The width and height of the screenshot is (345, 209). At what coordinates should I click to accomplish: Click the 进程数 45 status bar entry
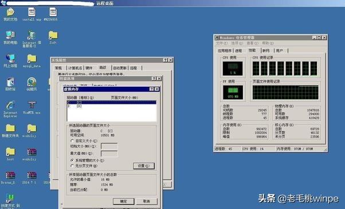coord(227,148)
